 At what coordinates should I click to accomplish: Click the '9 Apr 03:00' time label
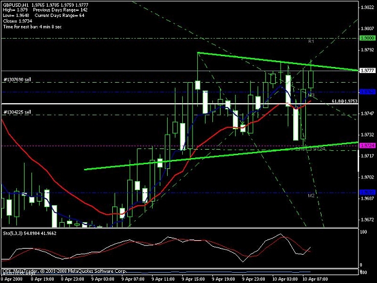tap(103, 279)
